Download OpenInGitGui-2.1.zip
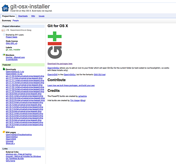Screen dimensions: 176x166 15,72
